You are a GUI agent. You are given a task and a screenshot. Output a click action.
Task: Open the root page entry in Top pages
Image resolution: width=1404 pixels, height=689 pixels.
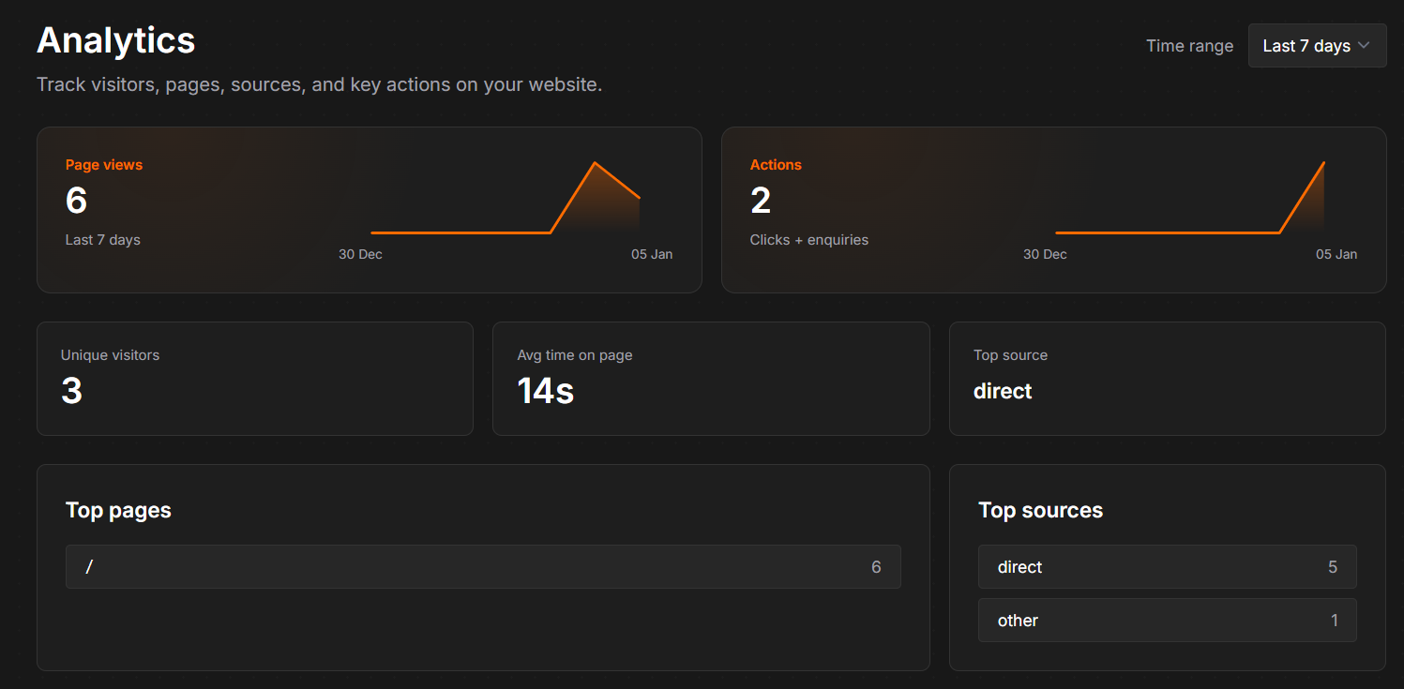(482, 566)
